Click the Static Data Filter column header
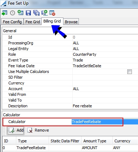The height and width of the screenshot is (152, 138). (x=65, y=141)
